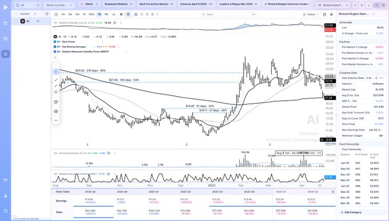Take a chart snapshot with camera tool

pos(56,111)
